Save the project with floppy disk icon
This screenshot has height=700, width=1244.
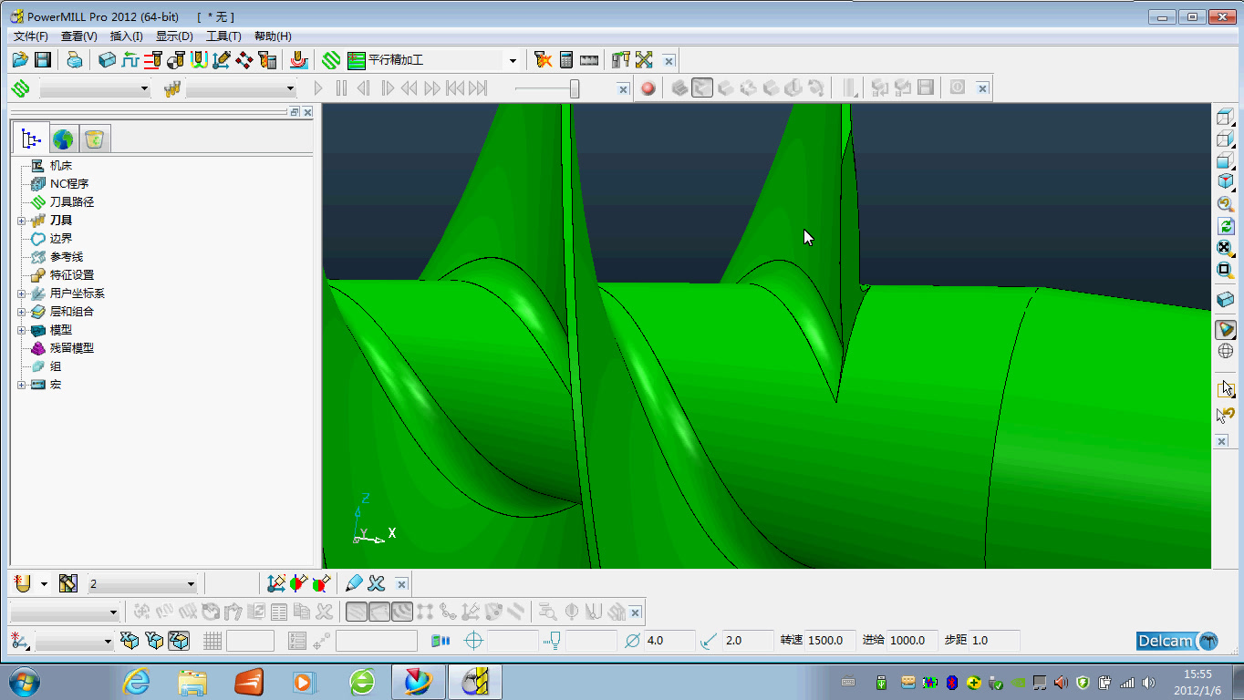click(x=42, y=60)
